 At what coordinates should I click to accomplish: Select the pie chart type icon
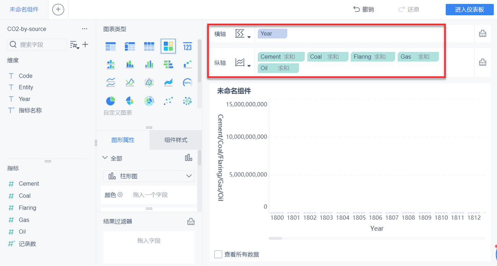110,101
